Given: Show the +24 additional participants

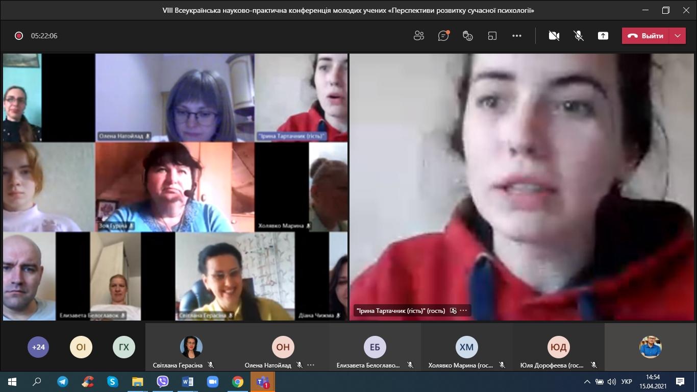Looking at the screenshot, I should click(x=38, y=348).
